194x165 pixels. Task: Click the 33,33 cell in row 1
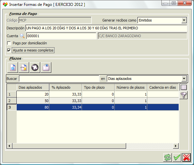click(x=66, y=94)
